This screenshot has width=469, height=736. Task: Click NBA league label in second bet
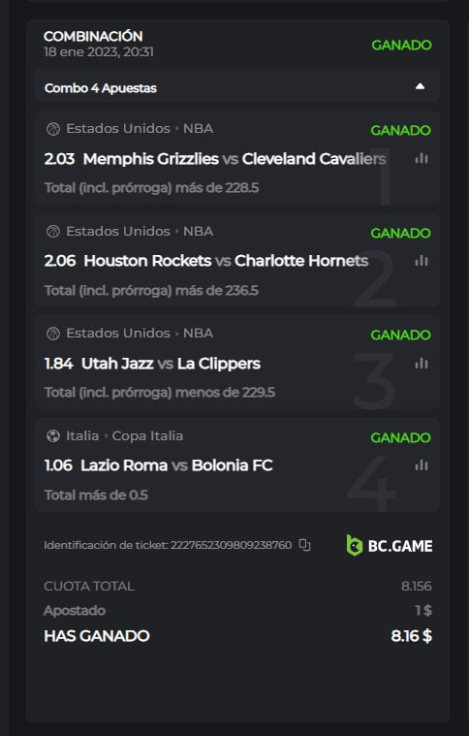[x=198, y=232]
